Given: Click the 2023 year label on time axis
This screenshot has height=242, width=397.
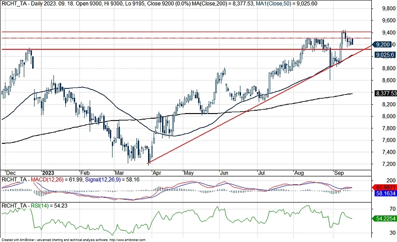Looking at the screenshot, I should click(48, 173).
